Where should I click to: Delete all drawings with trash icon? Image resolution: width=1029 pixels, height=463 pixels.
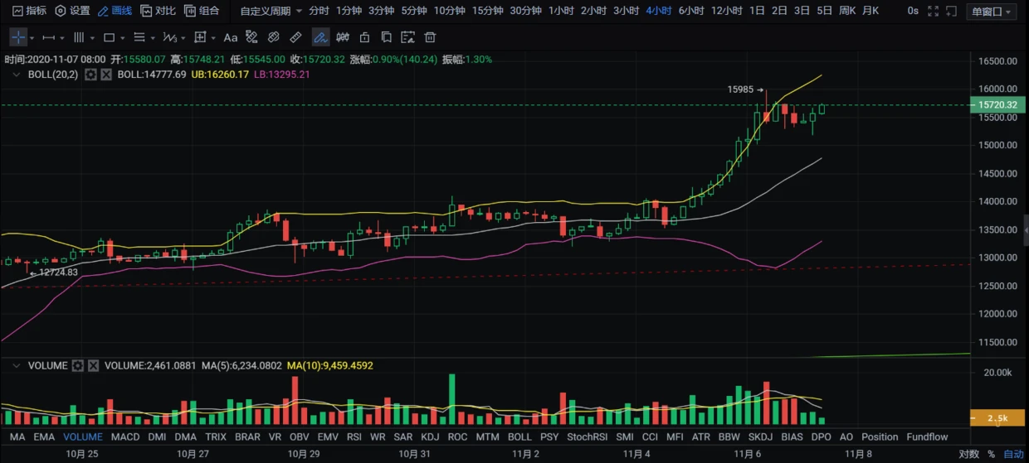click(430, 37)
